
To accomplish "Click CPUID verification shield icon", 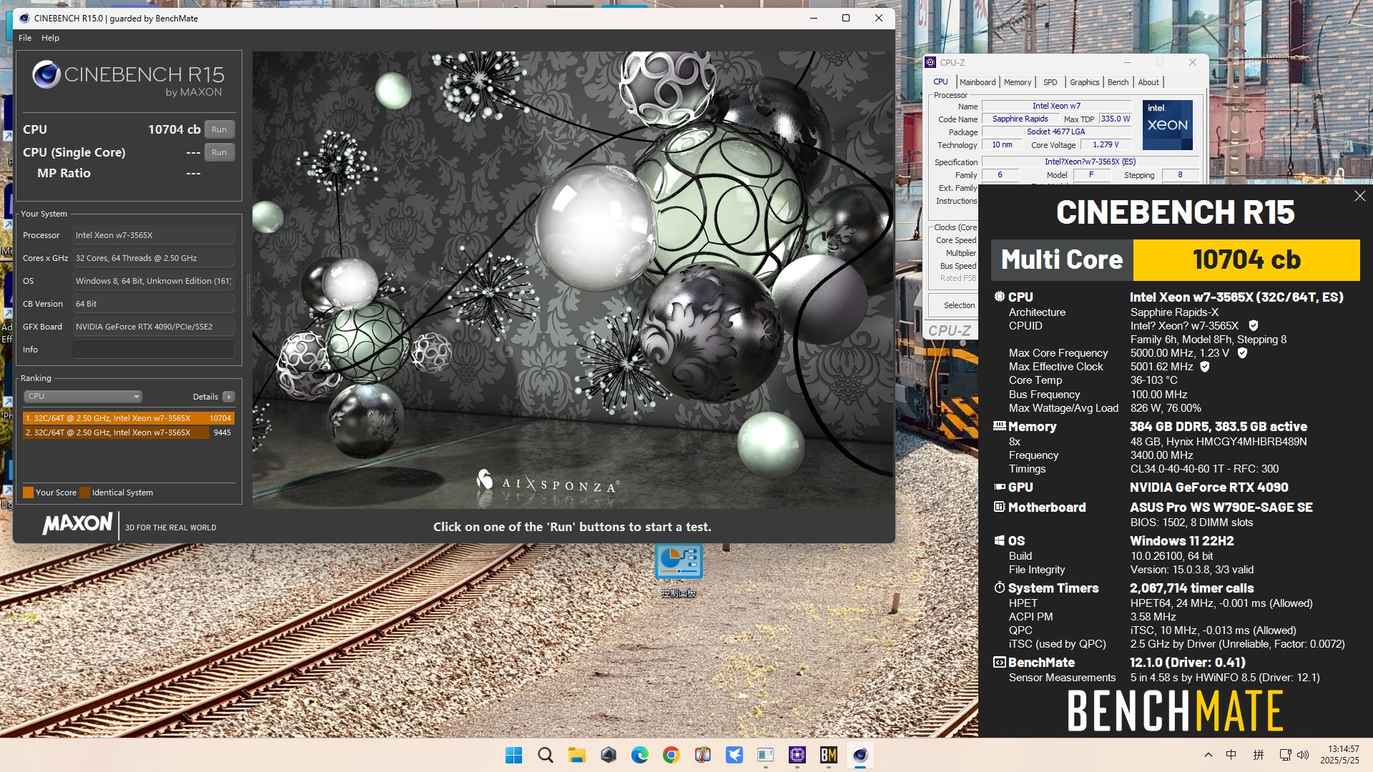I will pyautogui.click(x=1253, y=326).
